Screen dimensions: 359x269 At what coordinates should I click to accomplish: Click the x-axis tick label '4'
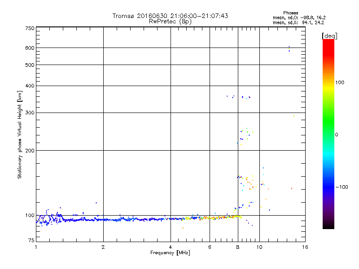pyautogui.click(x=171, y=247)
